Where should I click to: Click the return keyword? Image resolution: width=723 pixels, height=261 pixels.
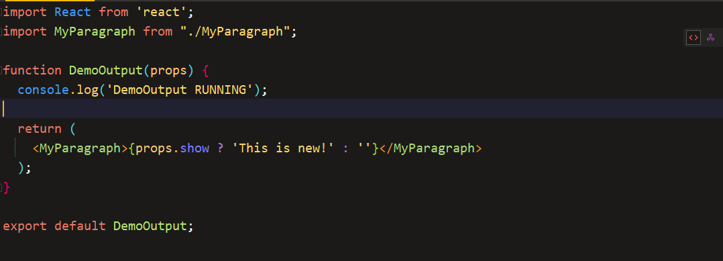click(40, 129)
